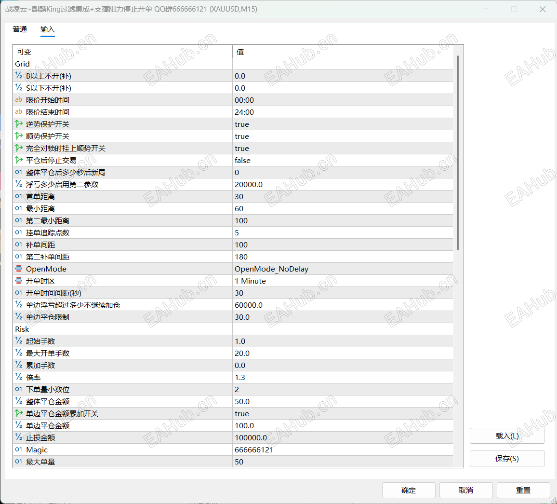Switch to the 输入 tab

coord(48,29)
